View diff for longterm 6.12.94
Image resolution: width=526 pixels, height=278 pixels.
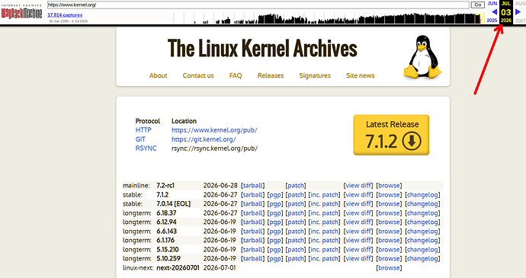coord(358,222)
